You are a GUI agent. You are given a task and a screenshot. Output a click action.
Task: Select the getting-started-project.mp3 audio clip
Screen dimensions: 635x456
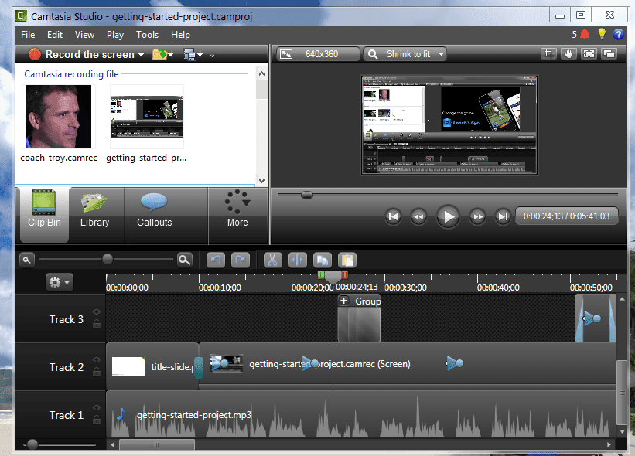(360, 415)
